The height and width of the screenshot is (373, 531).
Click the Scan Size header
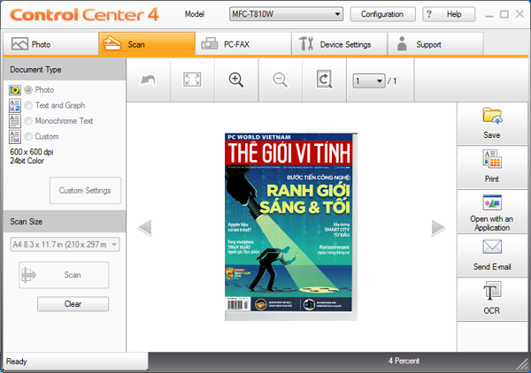coord(65,222)
